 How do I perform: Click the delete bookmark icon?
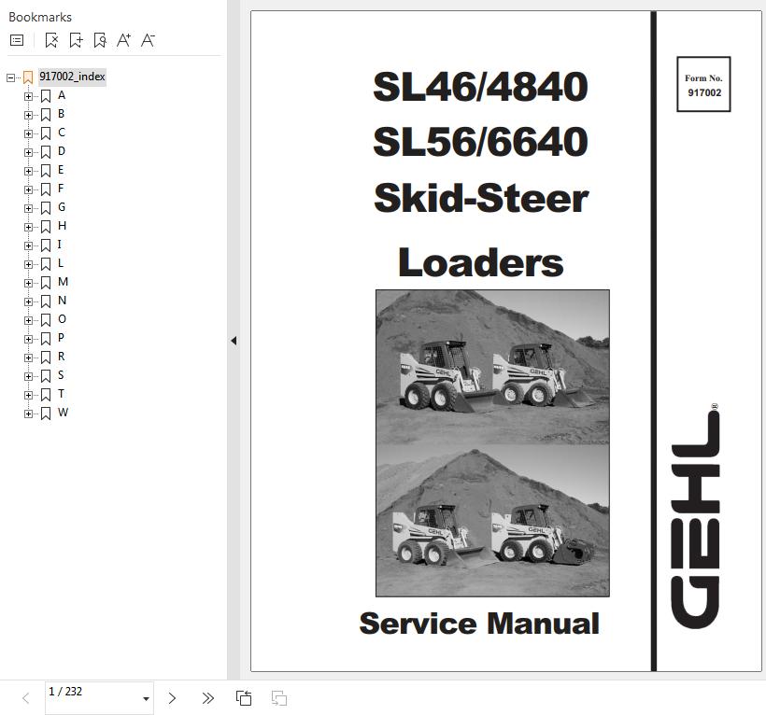click(x=51, y=40)
